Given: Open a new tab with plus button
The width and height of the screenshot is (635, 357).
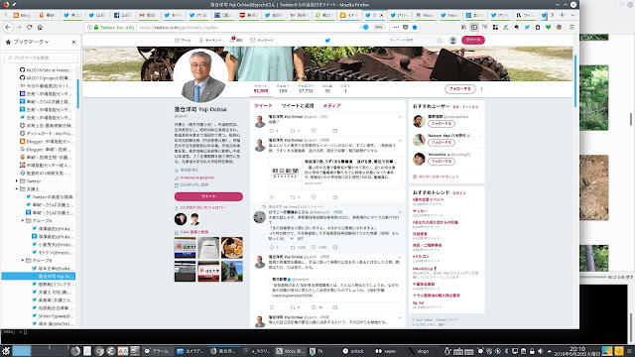Looking at the screenshot, I should 563,15.
